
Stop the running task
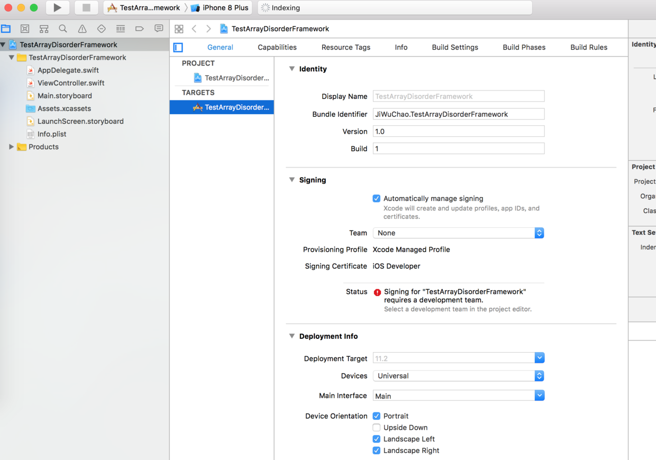(x=86, y=8)
